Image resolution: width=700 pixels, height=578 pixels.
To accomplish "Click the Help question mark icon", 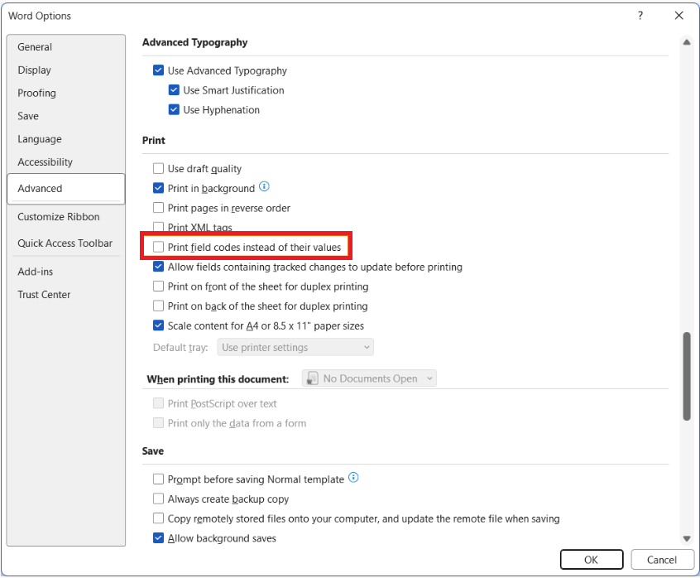I will point(640,16).
